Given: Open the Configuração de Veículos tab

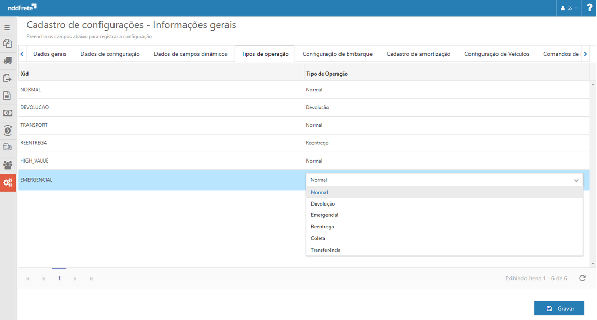Looking at the screenshot, I should 496,53.
